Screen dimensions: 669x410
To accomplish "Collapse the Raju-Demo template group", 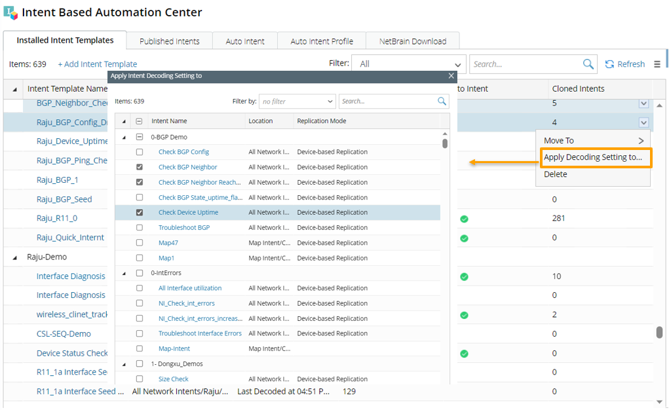I will (x=15, y=257).
